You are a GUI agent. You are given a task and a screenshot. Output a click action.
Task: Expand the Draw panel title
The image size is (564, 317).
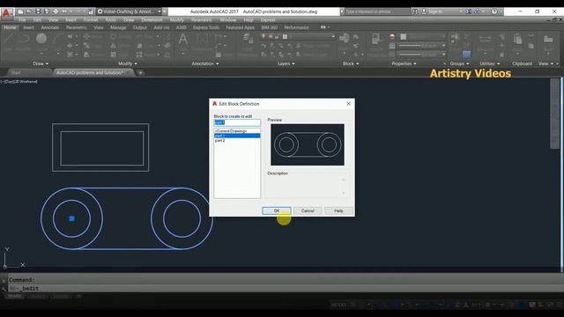pos(41,63)
